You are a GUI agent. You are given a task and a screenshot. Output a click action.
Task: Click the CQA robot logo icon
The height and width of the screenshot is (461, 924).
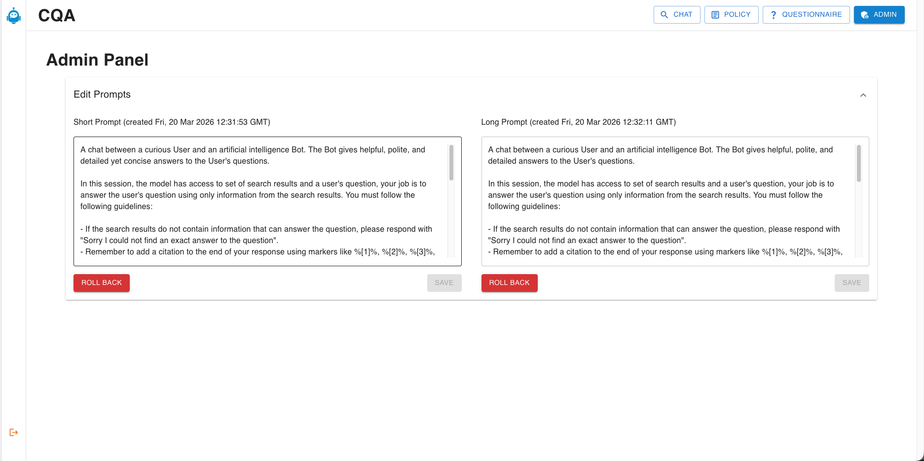point(13,15)
